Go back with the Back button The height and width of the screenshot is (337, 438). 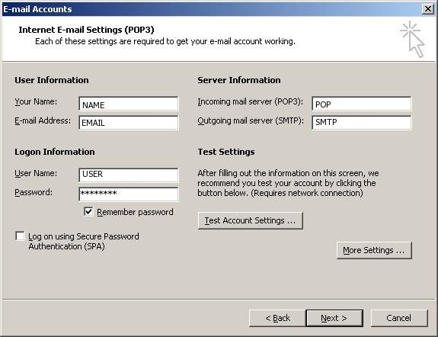(278, 318)
